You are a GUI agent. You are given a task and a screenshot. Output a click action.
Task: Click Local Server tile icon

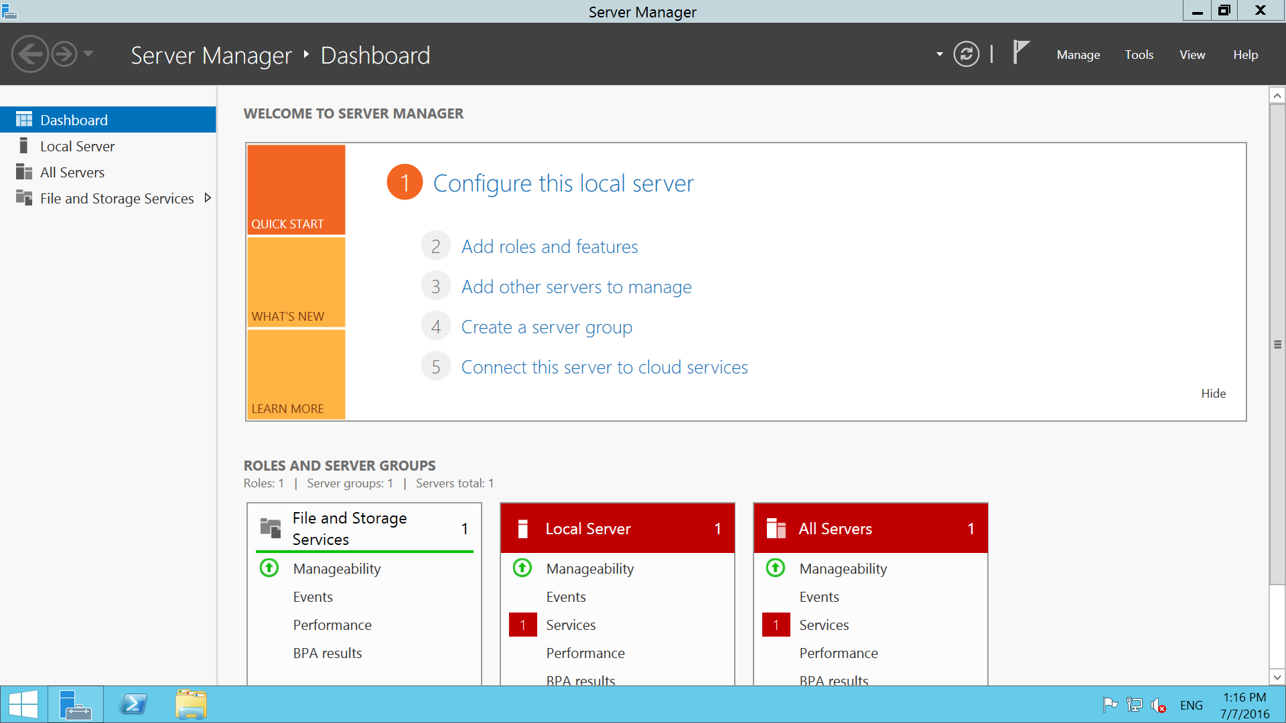coord(523,528)
